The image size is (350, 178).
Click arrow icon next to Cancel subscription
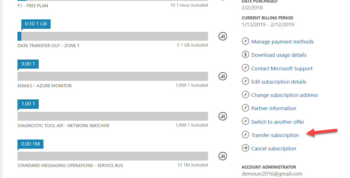pos(245,148)
